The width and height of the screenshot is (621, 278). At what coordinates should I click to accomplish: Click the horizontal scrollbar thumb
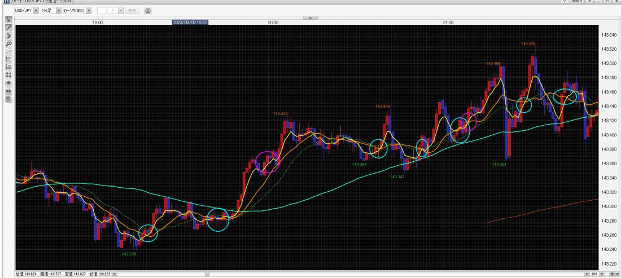click(207, 273)
